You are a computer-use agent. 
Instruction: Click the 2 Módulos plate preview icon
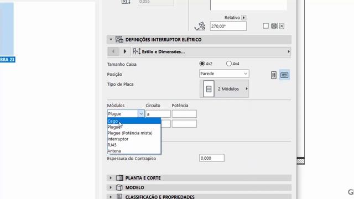[x=209, y=89]
